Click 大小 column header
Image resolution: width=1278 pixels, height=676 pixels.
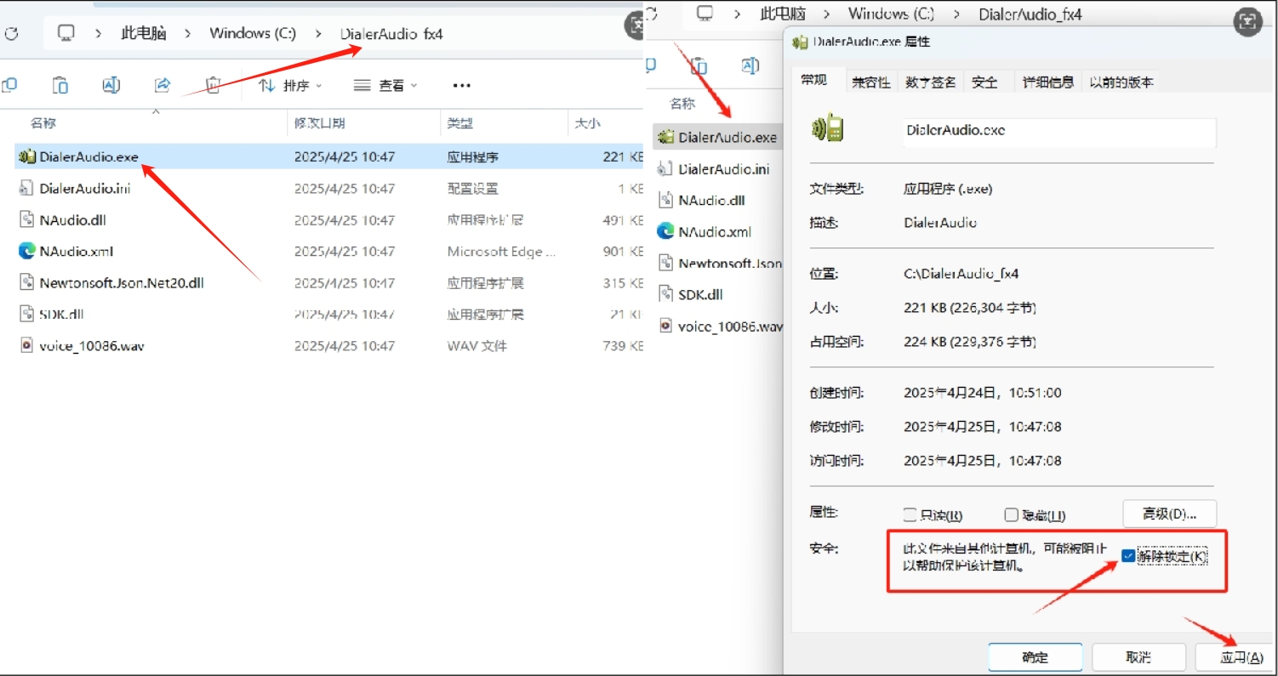[x=587, y=123]
